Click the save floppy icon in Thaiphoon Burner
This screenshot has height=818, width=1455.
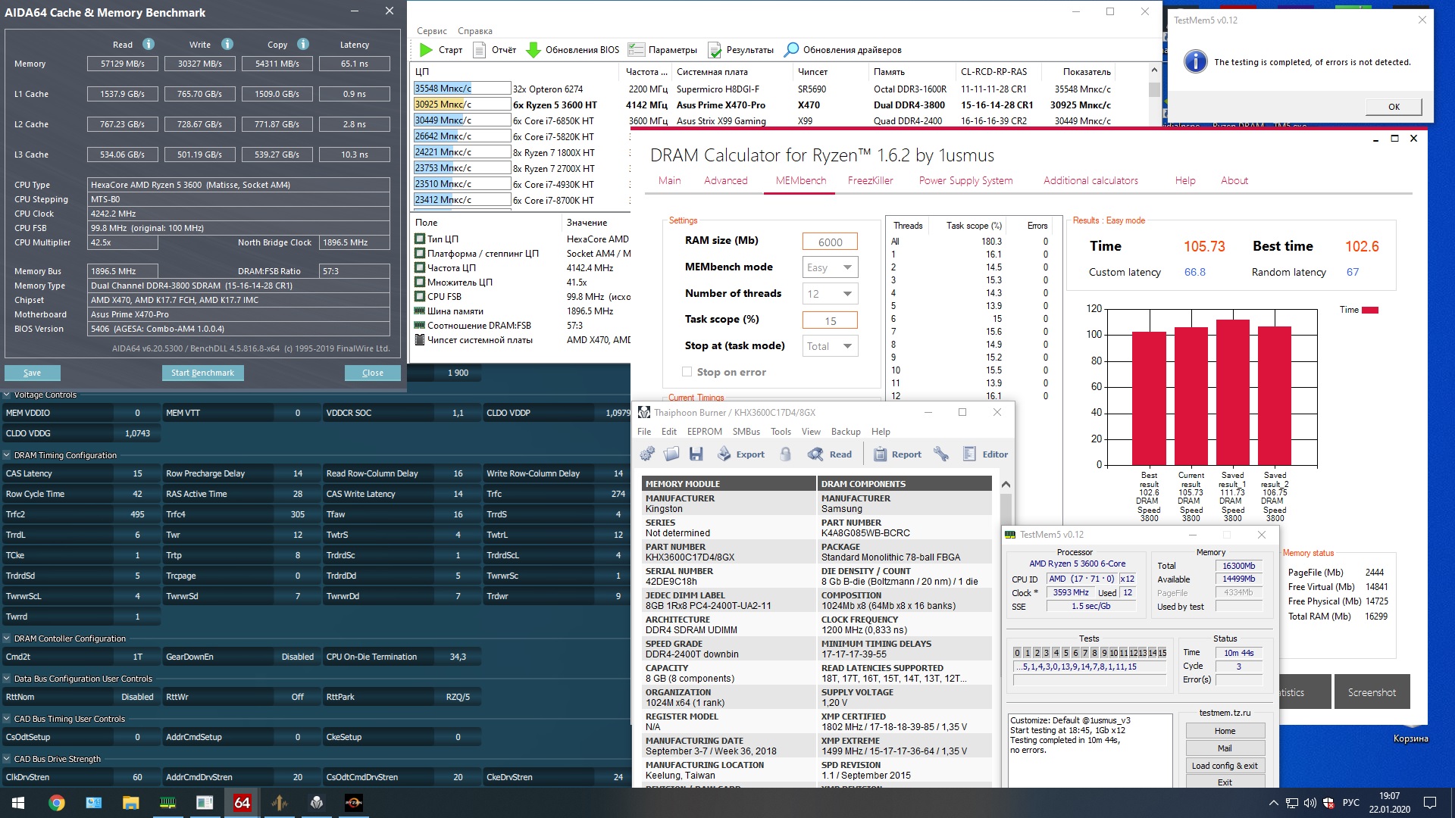(x=696, y=454)
